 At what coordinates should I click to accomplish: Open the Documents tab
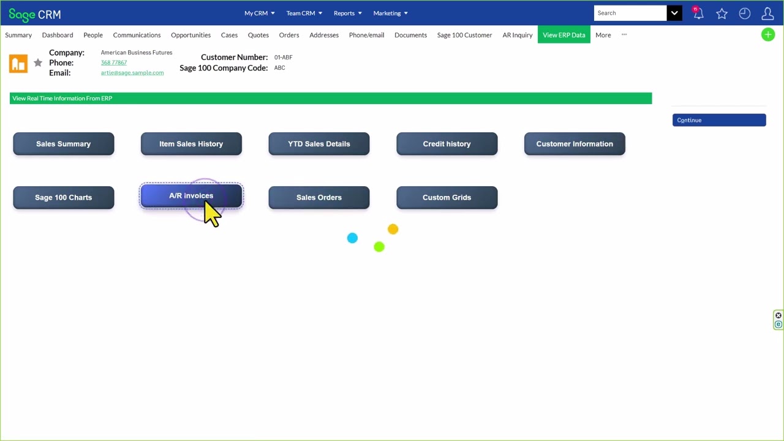(x=410, y=35)
